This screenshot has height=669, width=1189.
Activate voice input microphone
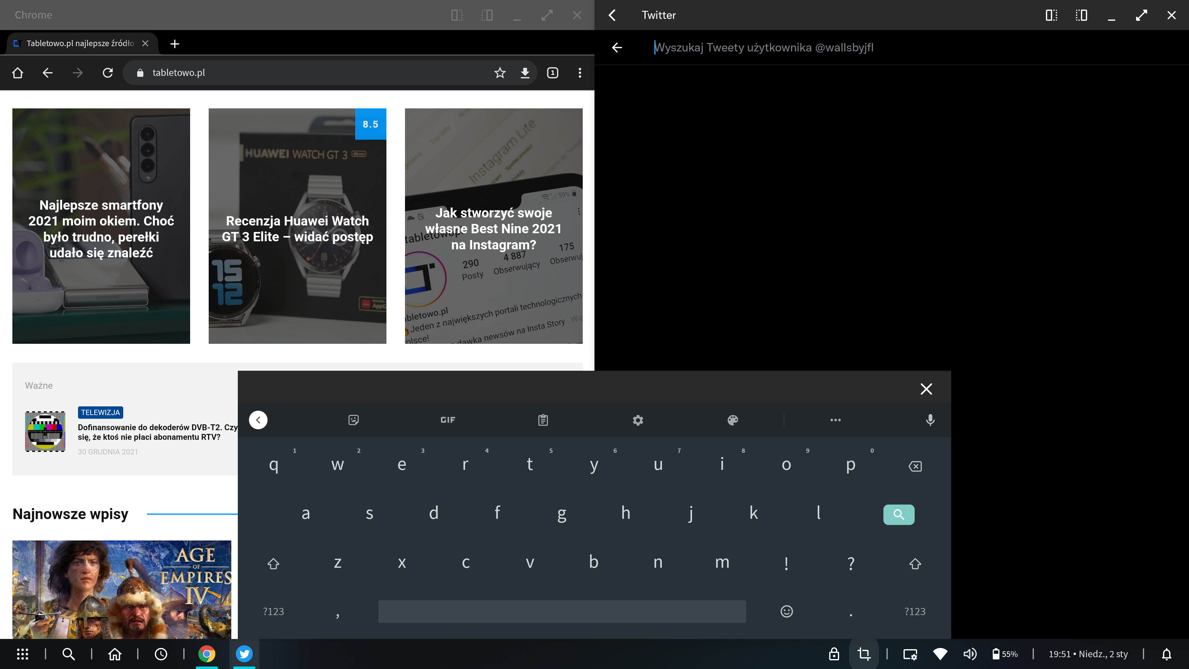(x=930, y=420)
